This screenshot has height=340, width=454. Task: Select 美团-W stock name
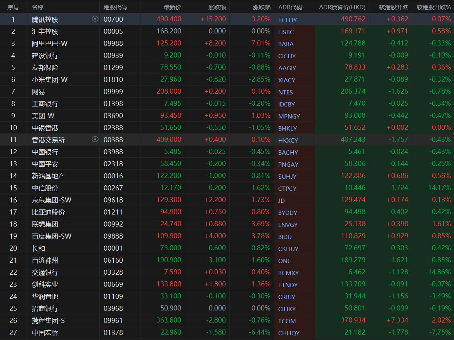pos(43,116)
